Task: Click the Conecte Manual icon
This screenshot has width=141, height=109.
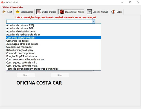Action: [x=89, y=12]
